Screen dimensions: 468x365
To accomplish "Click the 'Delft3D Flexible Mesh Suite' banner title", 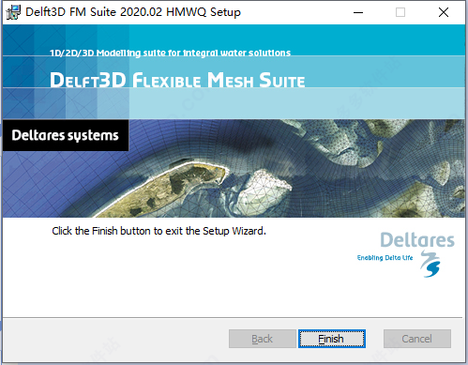I will coord(177,80).
